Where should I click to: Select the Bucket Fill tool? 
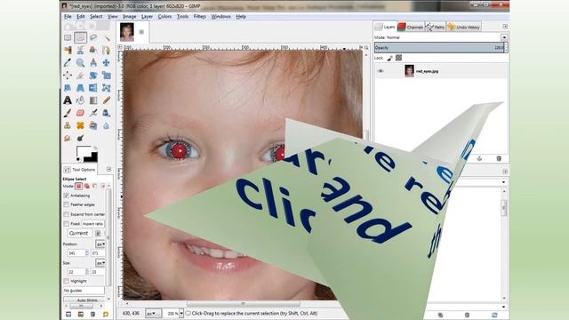(80, 100)
